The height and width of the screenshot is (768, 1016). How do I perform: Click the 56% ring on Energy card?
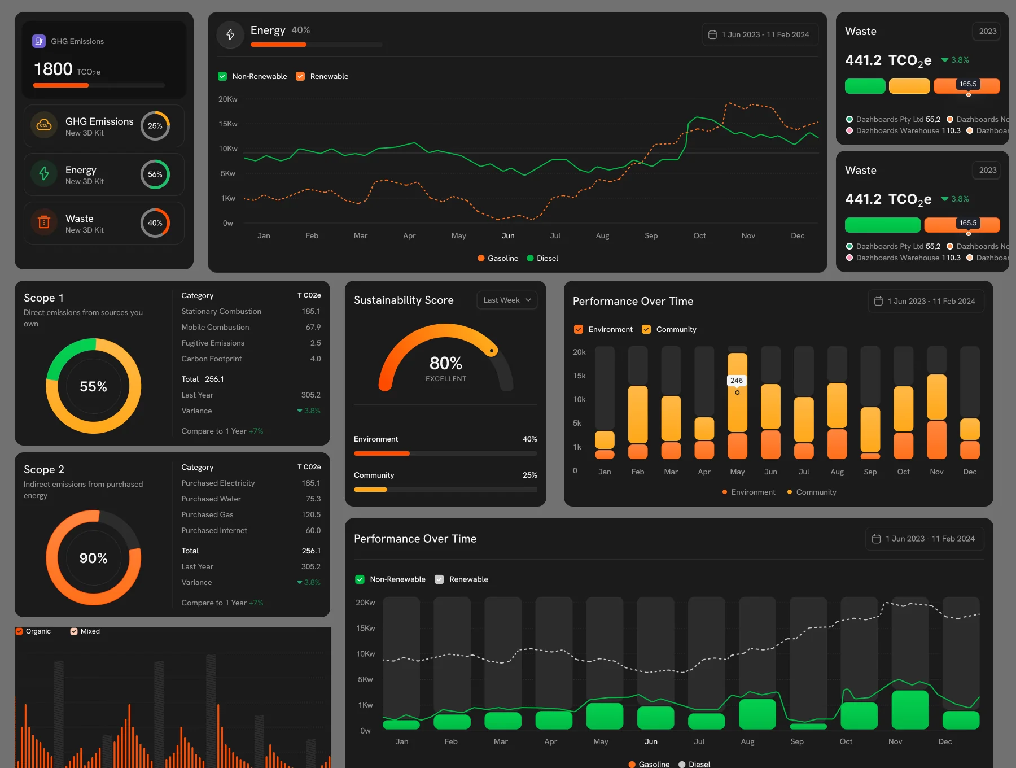point(155,174)
